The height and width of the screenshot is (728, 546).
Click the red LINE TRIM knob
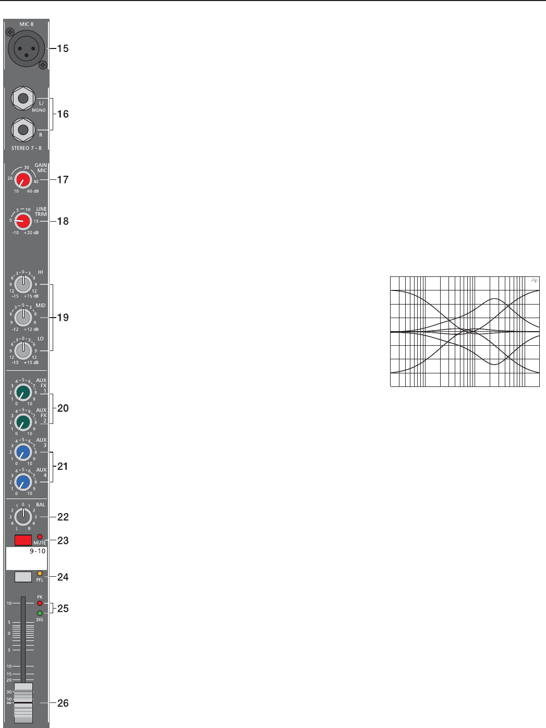tap(23, 221)
